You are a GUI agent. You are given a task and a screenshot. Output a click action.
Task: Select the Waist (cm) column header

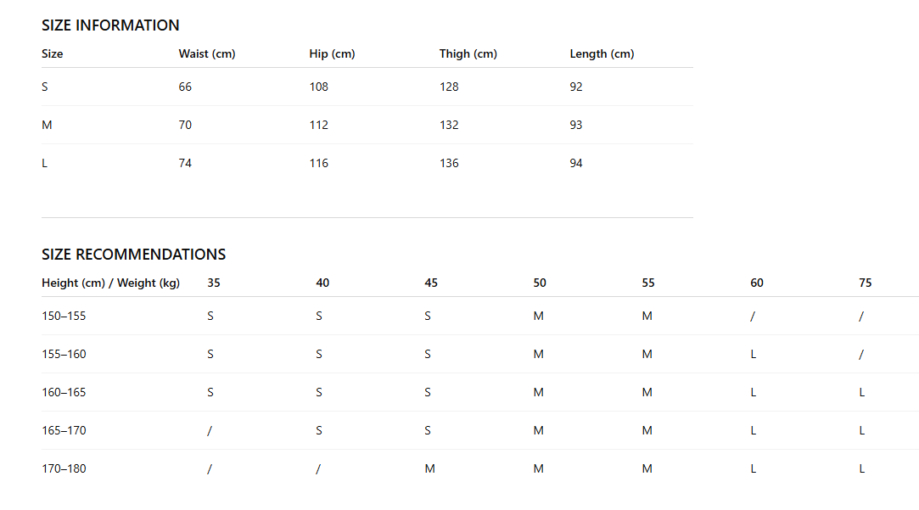click(x=207, y=54)
